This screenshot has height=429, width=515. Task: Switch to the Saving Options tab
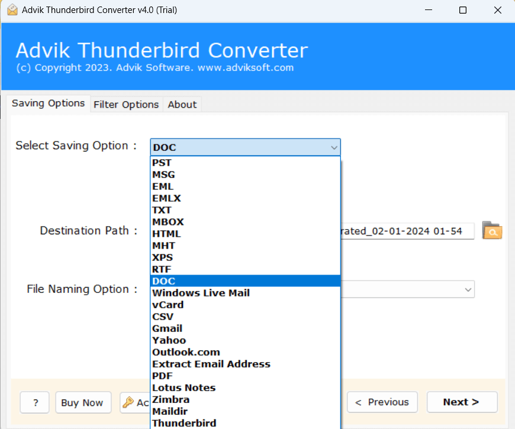[49, 104]
